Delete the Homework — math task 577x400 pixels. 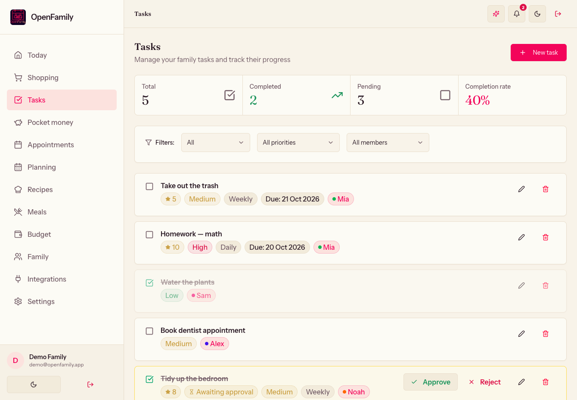pyautogui.click(x=546, y=237)
